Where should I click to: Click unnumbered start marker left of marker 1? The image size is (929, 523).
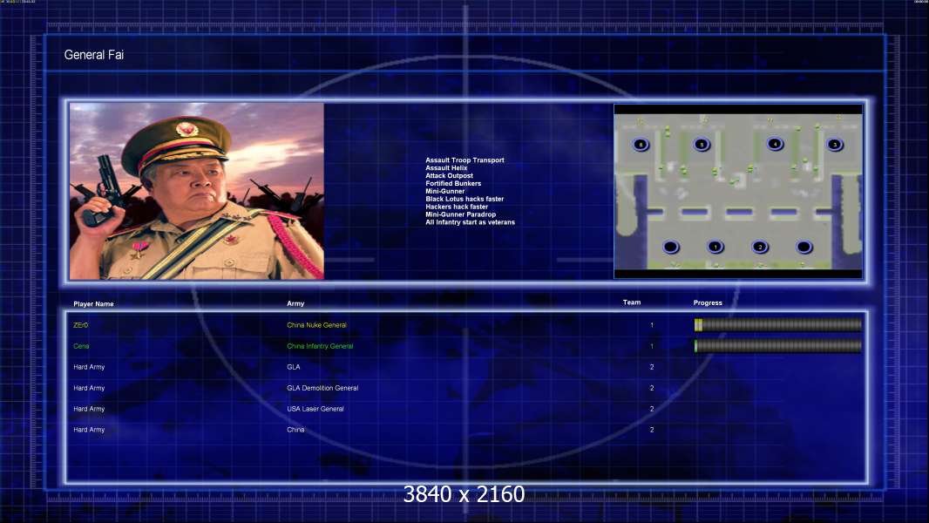[671, 247]
